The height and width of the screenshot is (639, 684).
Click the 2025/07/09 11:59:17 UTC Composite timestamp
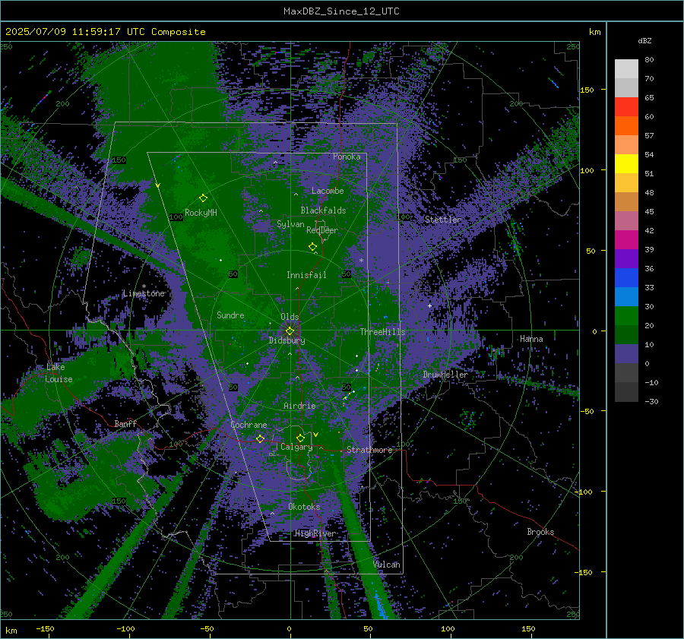105,32
